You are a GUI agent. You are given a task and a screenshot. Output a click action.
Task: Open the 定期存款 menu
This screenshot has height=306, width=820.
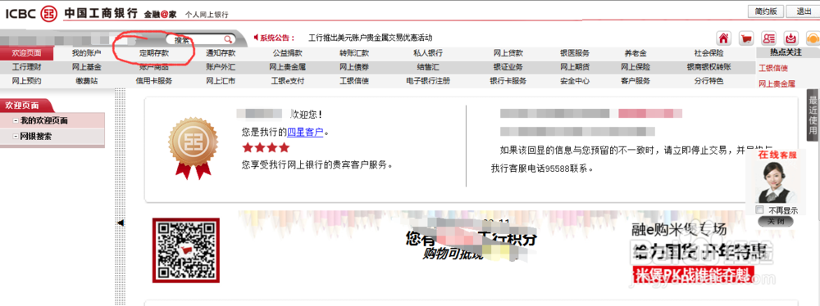pos(154,52)
